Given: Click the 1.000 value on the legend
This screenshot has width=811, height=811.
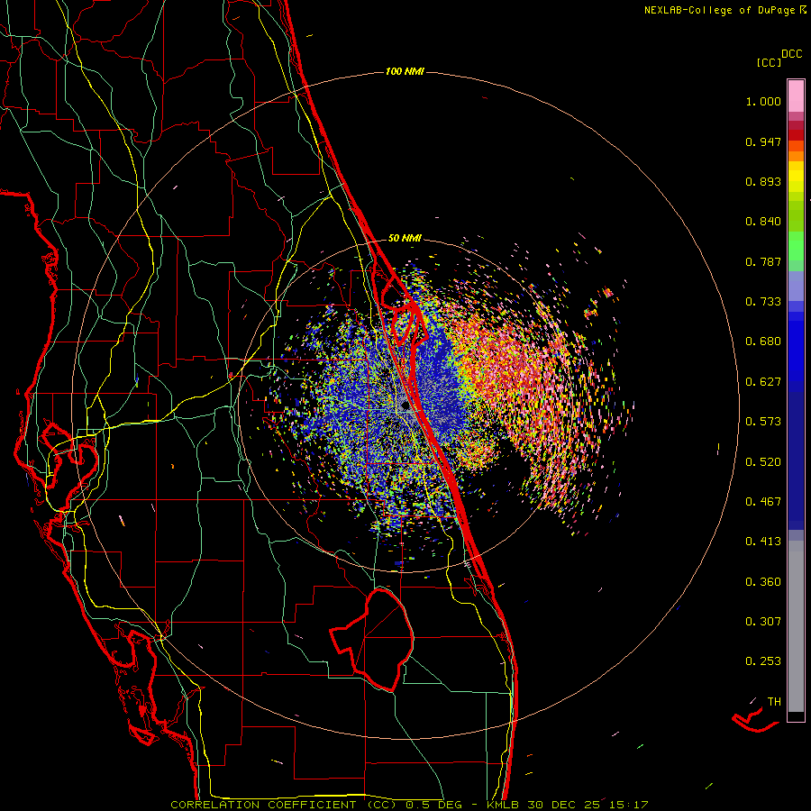Looking at the screenshot, I should pyautogui.click(x=763, y=101).
